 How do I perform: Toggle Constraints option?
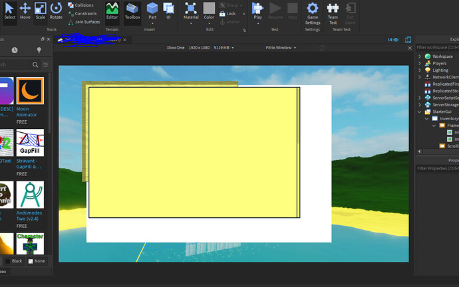click(82, 13)
